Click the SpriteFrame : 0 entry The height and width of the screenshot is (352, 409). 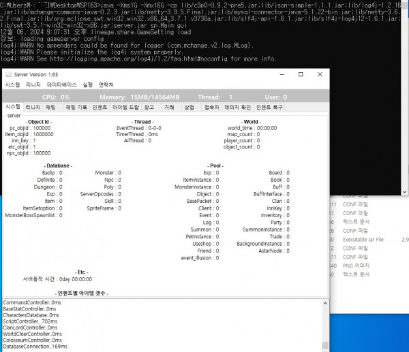pos(104,208)
